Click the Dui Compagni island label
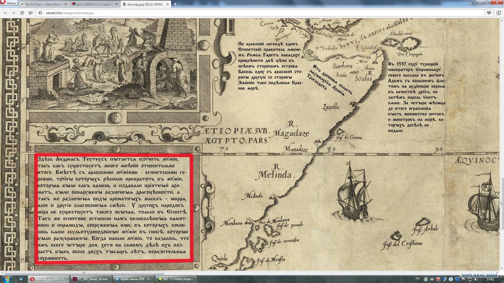The height and width of the screenshot is (283, 504). click(x=410, y=54)
